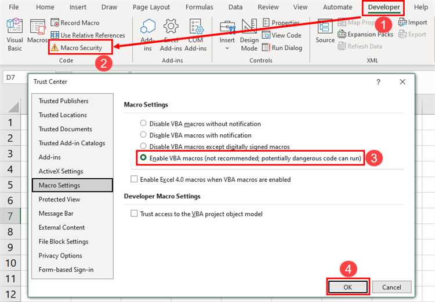
Task: Click the greyed Export XML button
Action: pos(412,34)
